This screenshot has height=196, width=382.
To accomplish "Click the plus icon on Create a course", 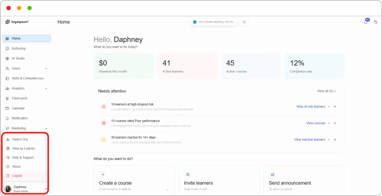I will (103, 174).
